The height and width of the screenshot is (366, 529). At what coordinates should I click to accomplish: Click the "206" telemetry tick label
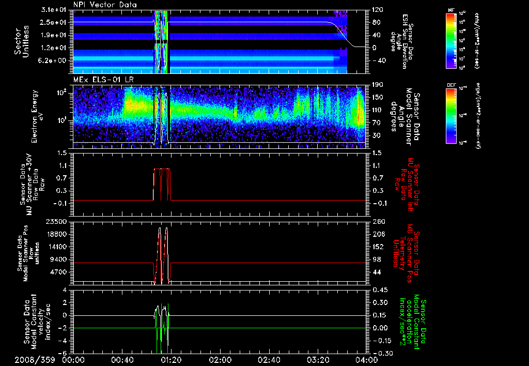coord(378,234)
